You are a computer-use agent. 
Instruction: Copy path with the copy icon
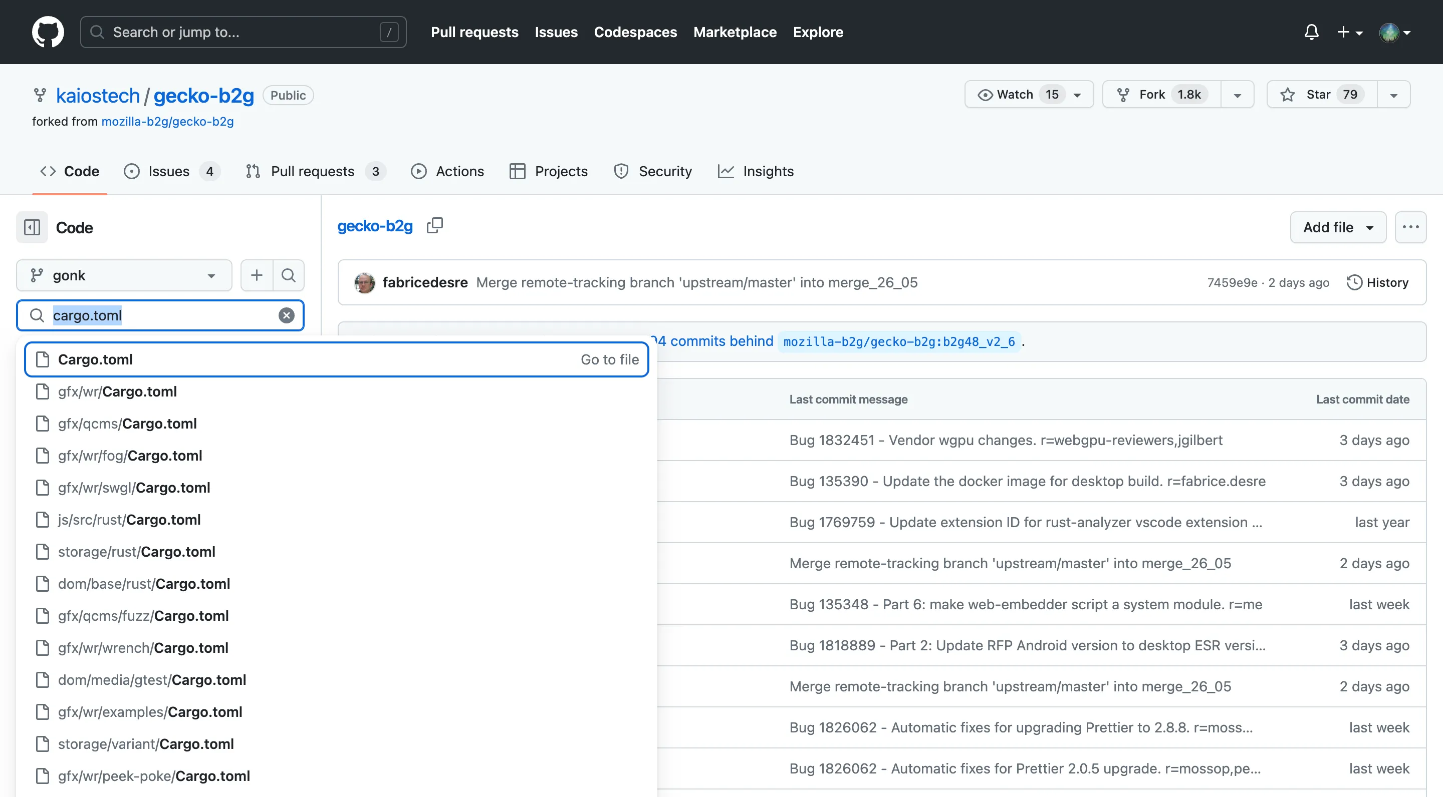coord(435,226)
